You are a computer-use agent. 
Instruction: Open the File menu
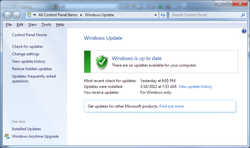point(9,25)
